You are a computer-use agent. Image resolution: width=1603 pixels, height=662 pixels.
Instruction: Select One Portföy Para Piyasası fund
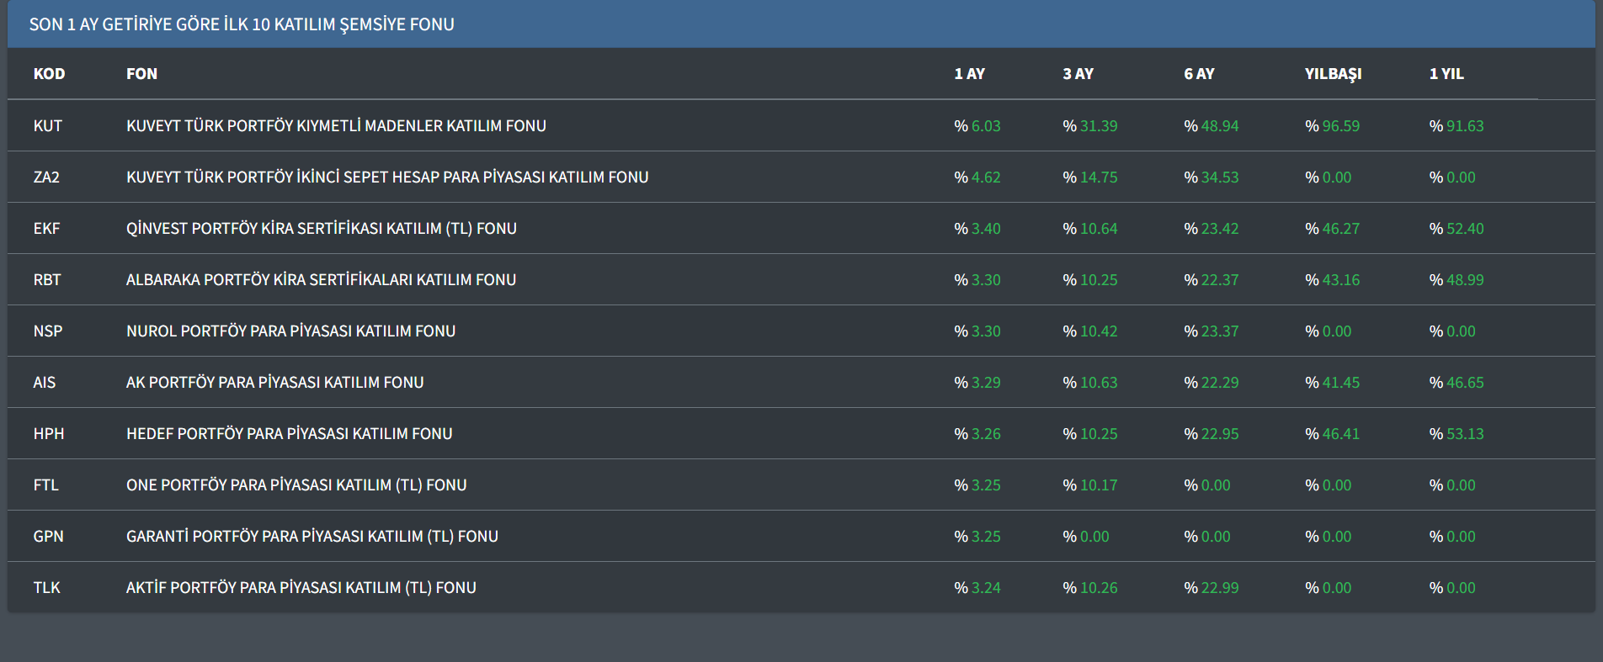pos(296,485)
